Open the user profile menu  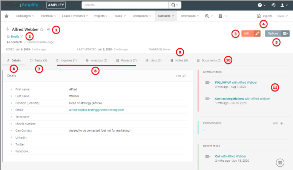click(x=284, y=5)
